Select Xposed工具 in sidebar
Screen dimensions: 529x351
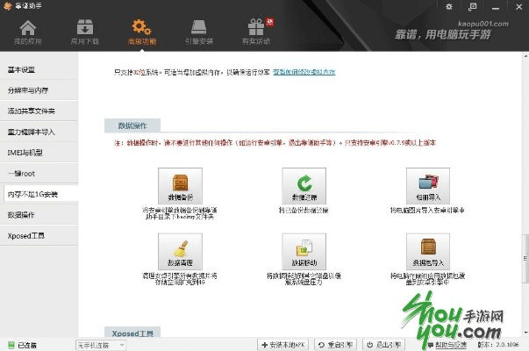point(39,235)
